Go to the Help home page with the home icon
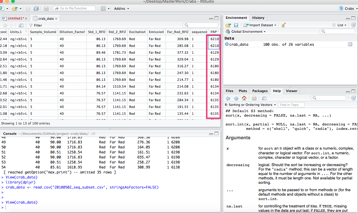The image size is (358, 213). [x=244, y=98]
